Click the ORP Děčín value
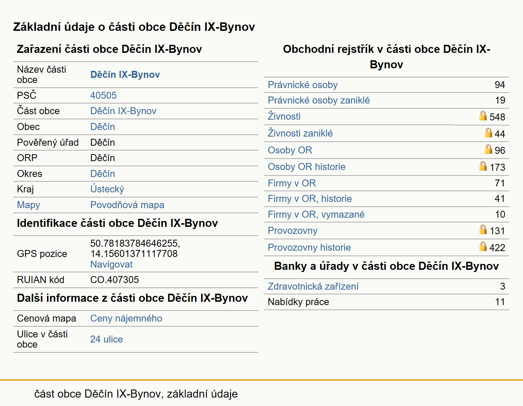 point(103,158)
